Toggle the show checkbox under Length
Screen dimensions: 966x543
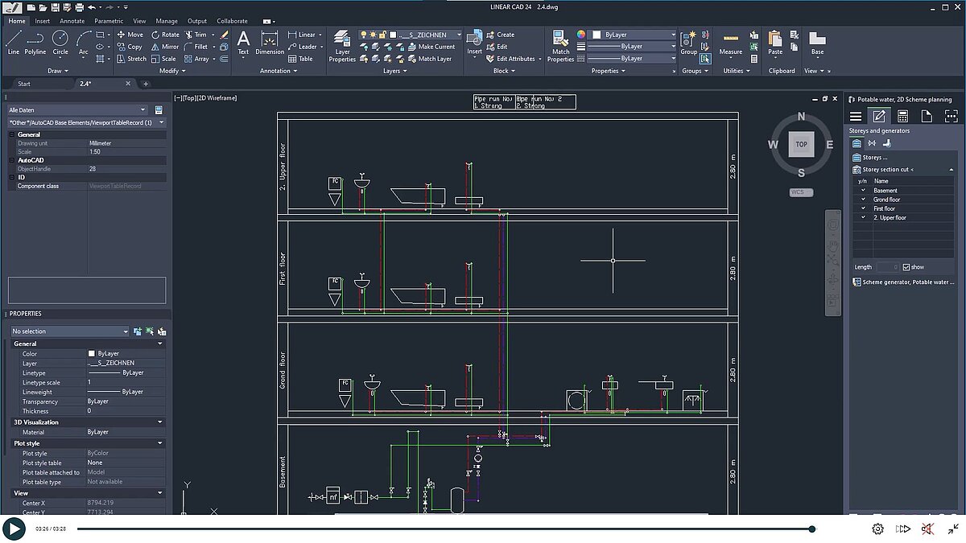[905, 266]
